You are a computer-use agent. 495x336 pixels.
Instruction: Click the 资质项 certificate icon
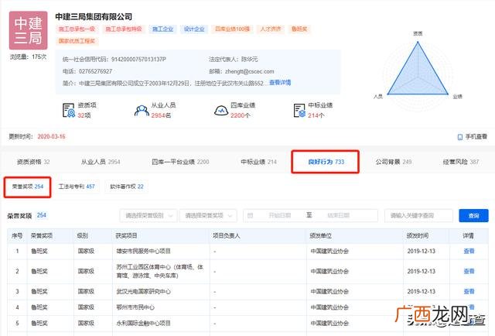(69, 110)
